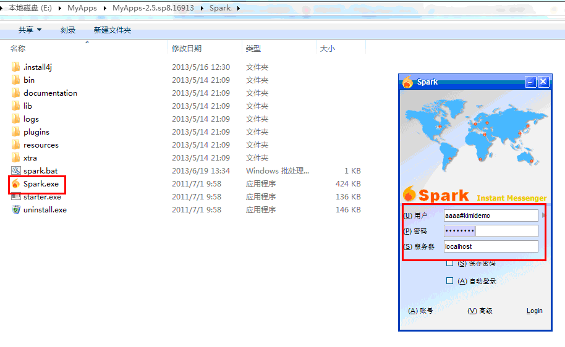Click the Spark window title flame icon
Image resolution: width=565 pixels, height=347 pixels.
(407, 82)
